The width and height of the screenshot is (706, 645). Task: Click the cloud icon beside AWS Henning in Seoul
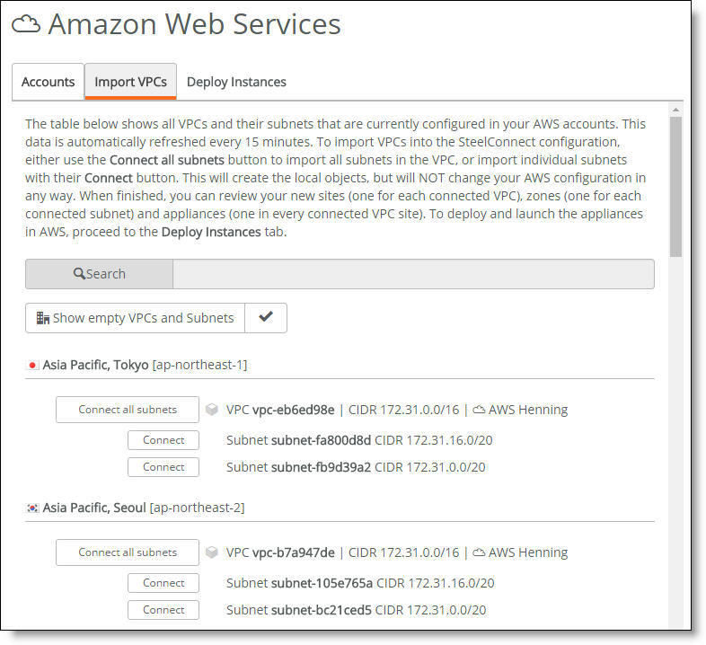click(x=479, y=552)
